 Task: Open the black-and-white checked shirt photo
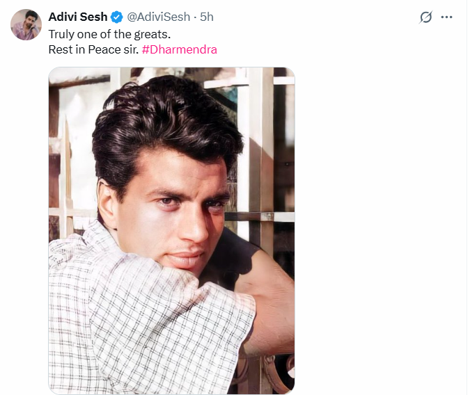[x=171, y=229]
